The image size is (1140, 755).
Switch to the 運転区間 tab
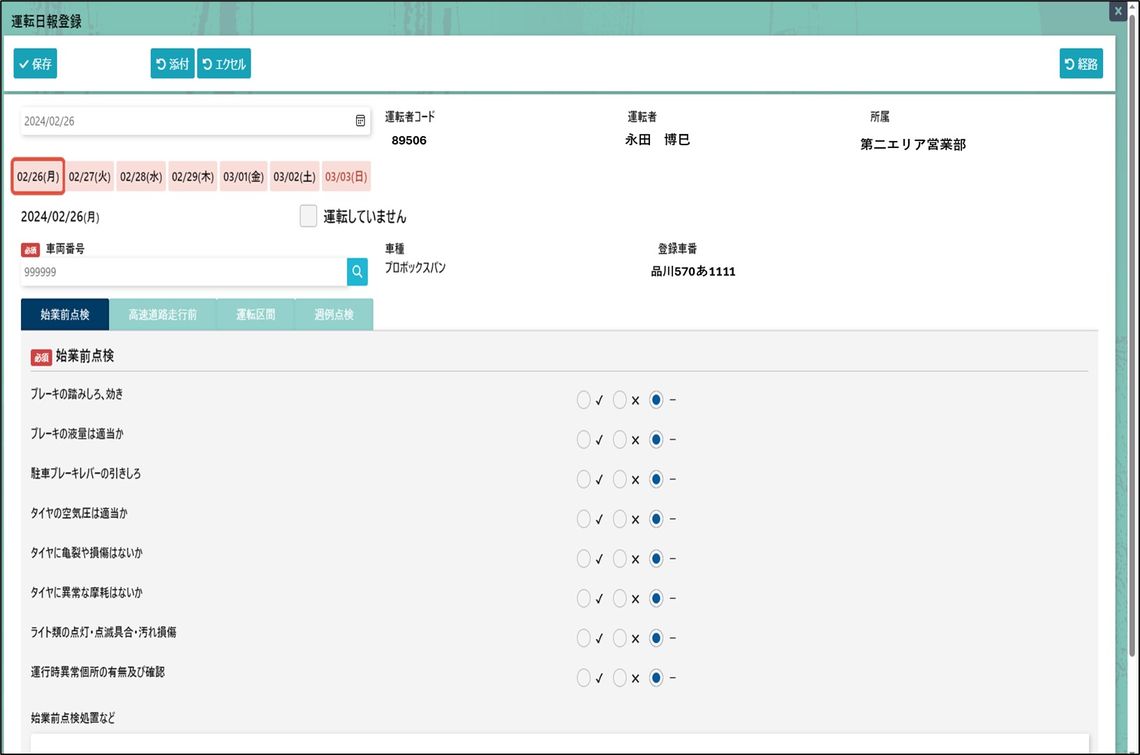pyautogui.click(x=256, y=315)
